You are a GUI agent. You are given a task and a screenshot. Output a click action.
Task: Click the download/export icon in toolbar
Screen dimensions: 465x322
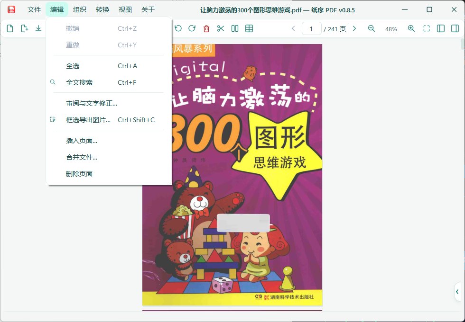pyautogui.click(x=38, y=28)
